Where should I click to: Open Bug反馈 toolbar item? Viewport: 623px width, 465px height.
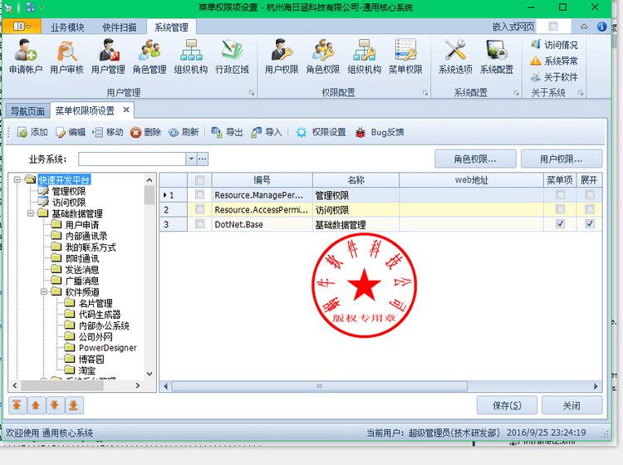[x=380, y=132]
